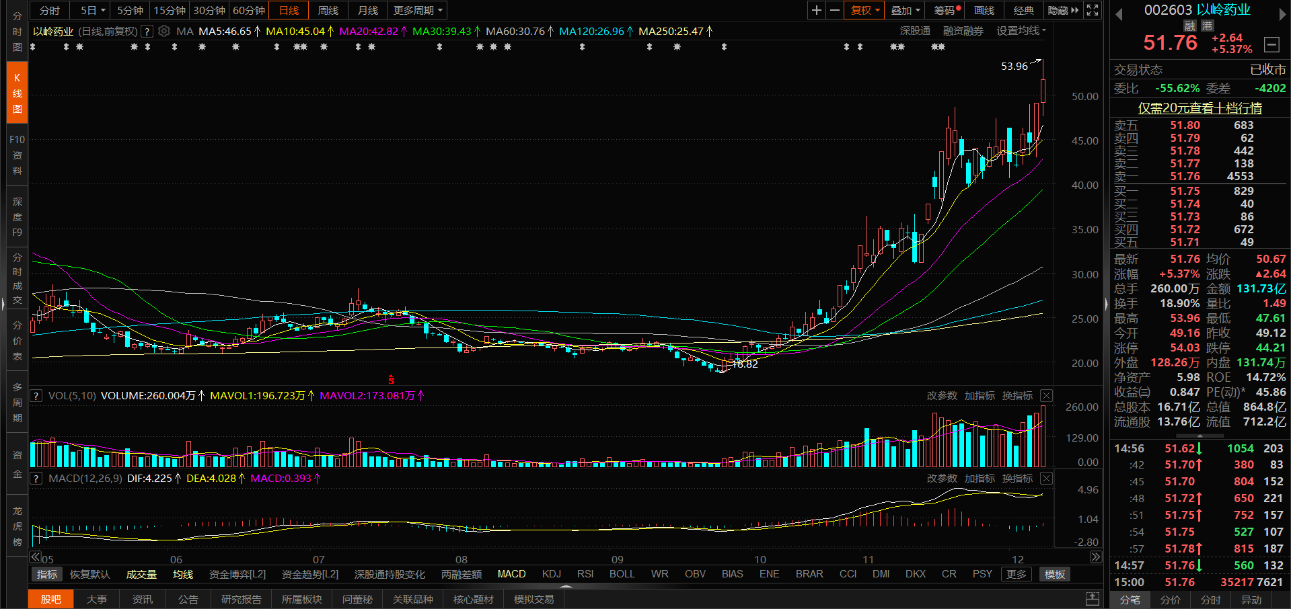This screenshot has width=1291, height=609.
Task: Open the 复权 adjustment dropdown
Action: tap(864, 10)
